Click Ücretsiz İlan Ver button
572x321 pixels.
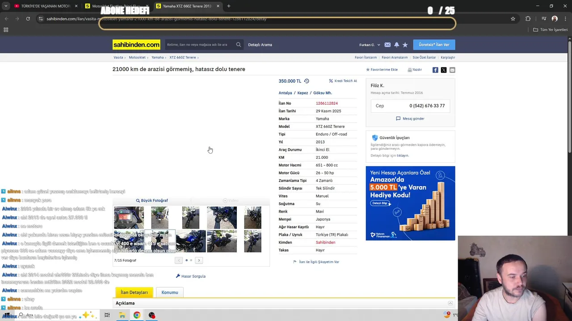point(434,45)
